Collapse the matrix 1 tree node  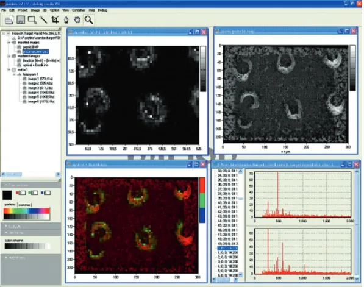pos(9,69)
